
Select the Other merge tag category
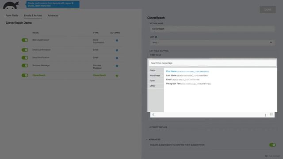156,86
